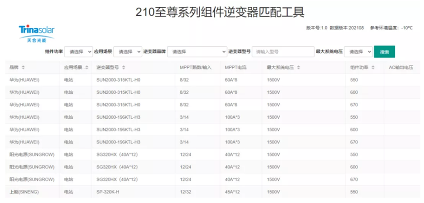The width and height of the screenshot is (424, 203).
Task: Open the 最大系统电压 filter dropdown
Action: (358, 52)
